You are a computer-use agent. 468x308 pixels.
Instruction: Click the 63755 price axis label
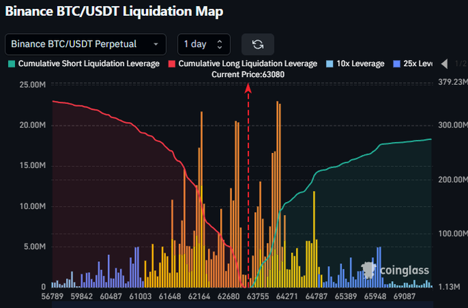[x=258, y=296]
